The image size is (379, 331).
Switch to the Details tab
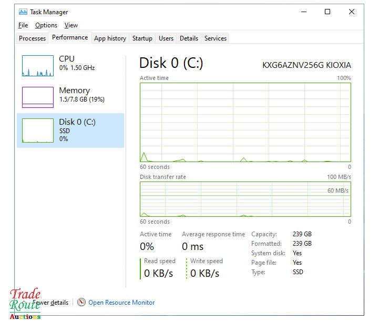pyautogui.click(x=189, y=38)
